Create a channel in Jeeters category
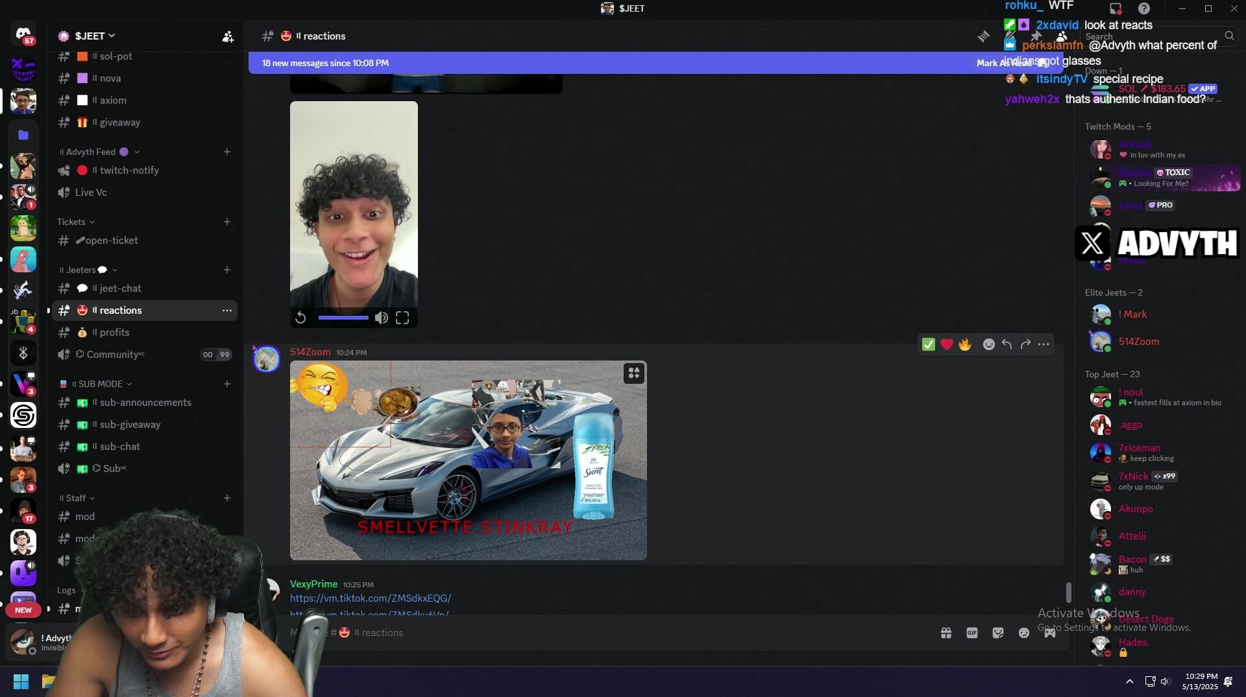This screenshot has height=697, width=1246. (227, 270)
